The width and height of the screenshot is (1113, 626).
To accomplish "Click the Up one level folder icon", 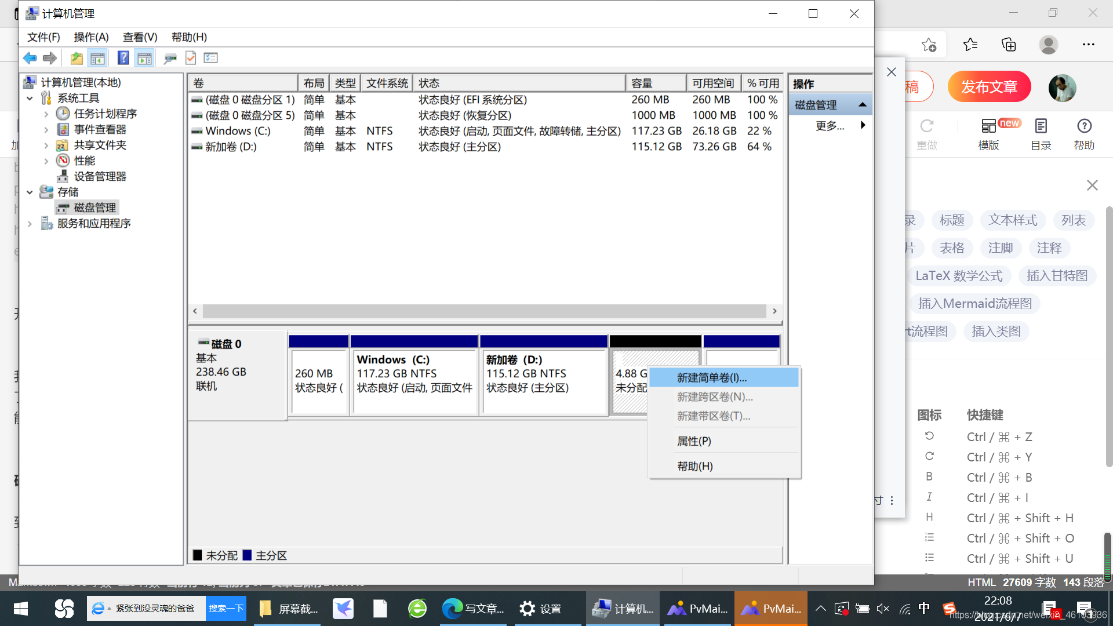I will point(76,58).
